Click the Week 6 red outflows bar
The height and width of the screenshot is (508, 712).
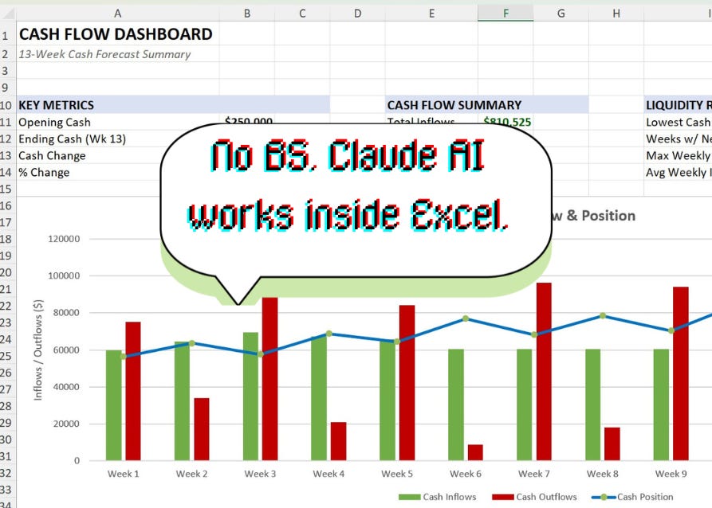[x=475, y=452]
